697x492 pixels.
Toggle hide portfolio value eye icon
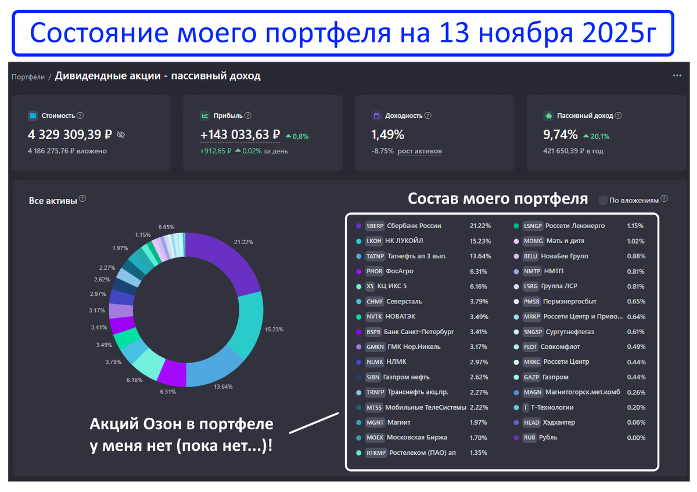click(x=121, y=135)
